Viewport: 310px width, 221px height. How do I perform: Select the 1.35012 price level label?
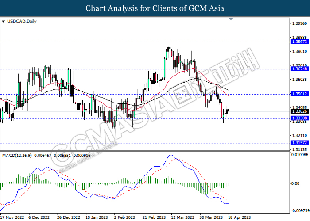(299, 94)
